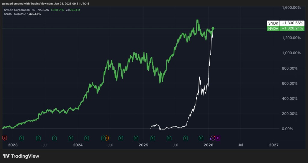This screenshot has width=308, height=163.
Task: Click the 2025 label on time axis
Action: [143, 145]
